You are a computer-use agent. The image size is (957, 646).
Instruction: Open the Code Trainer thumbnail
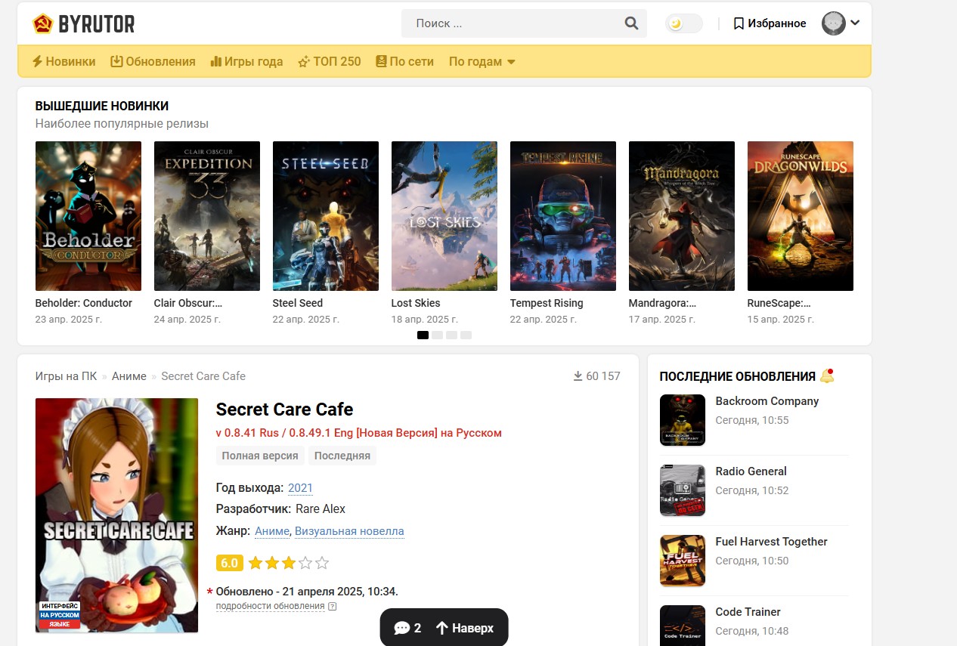pyautogui.click(x=683, y=626)
